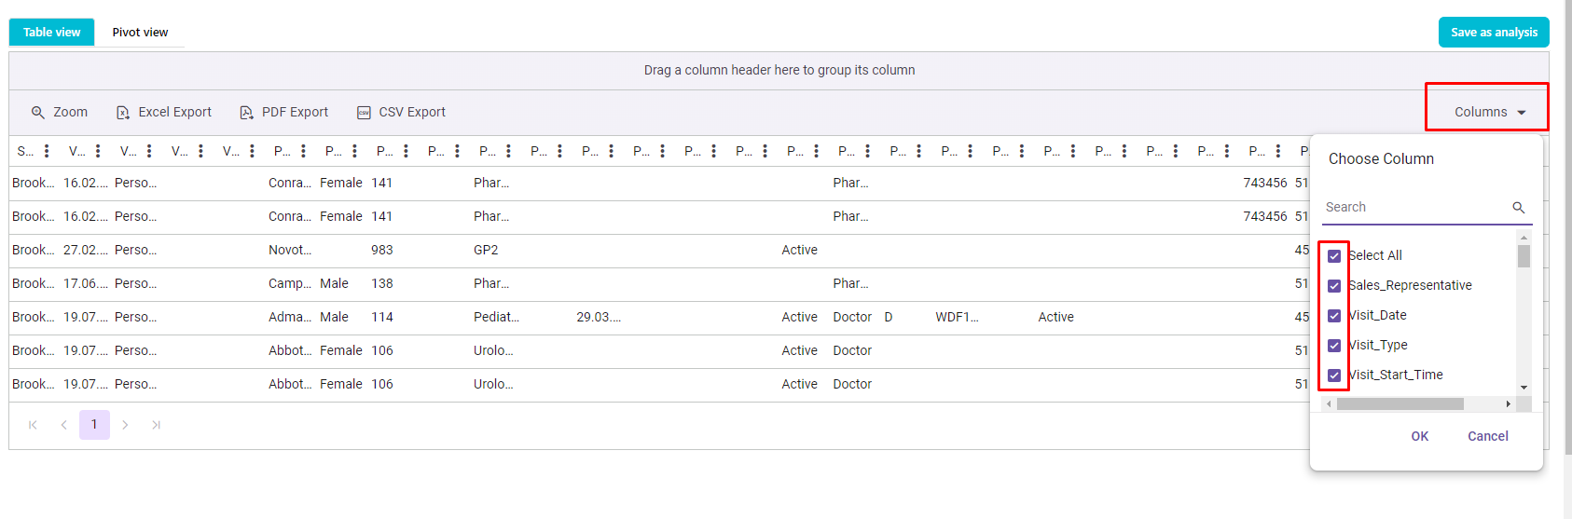Jump to the first page with the pager icon
This screenshot has width=1572, height=519.
[33, 425]
